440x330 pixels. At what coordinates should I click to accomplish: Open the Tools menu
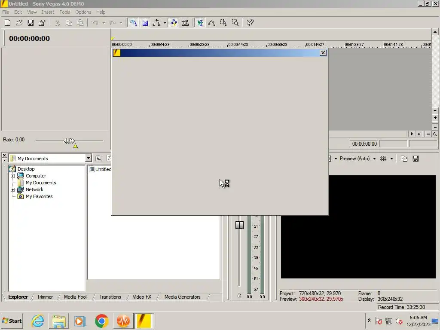64,12
